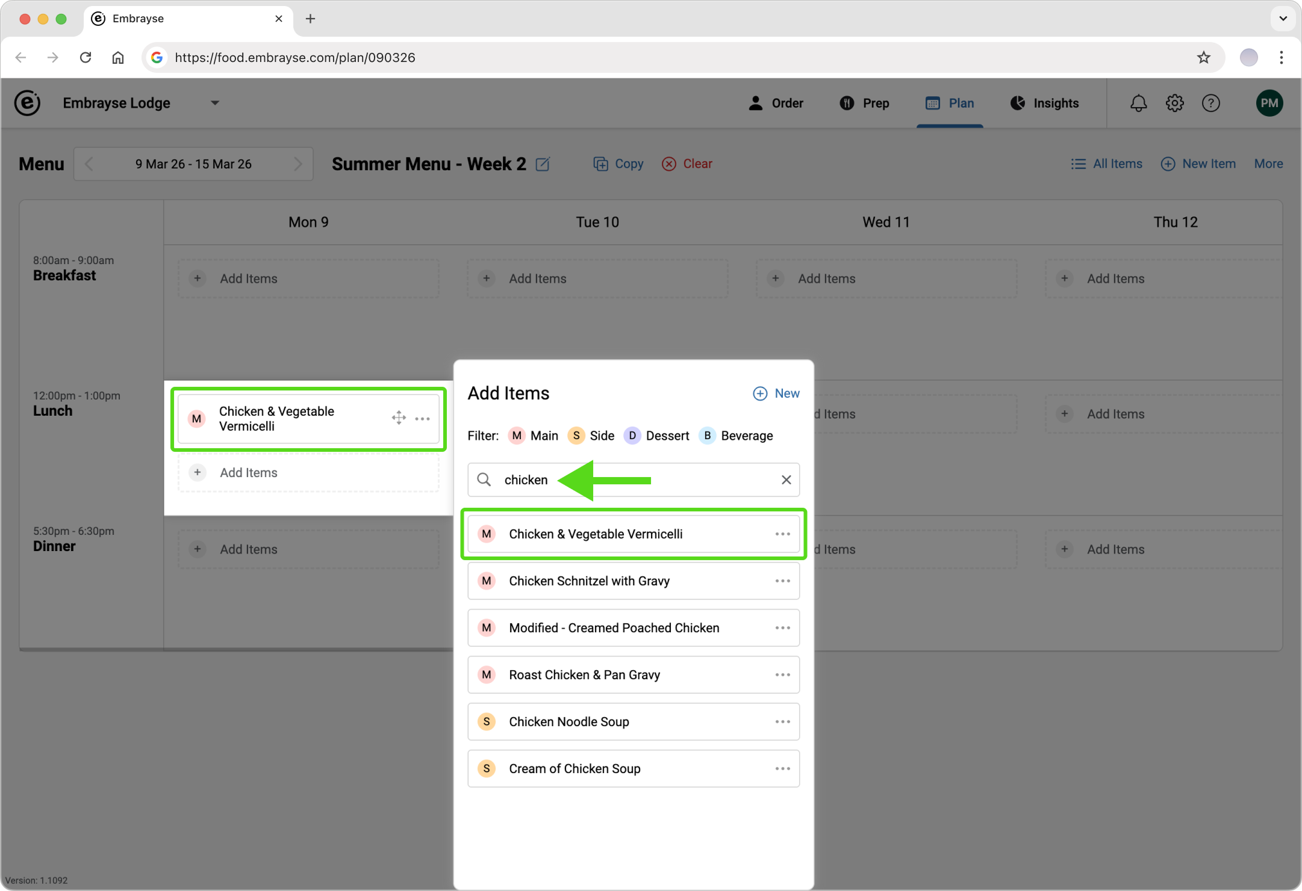This screenshot has width=1302, height=891.
Task: Go to next week with right chevron
Action: 297,164
